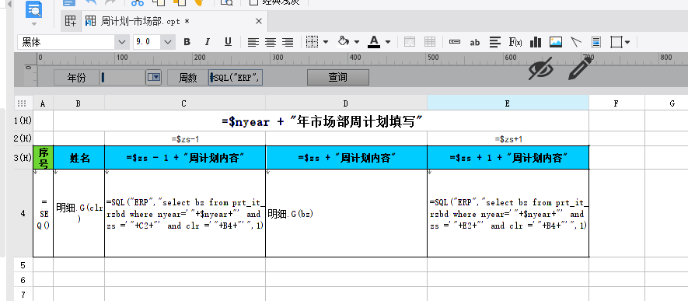
Task: Insert a sub-report icon
Action: coord(596,42)
